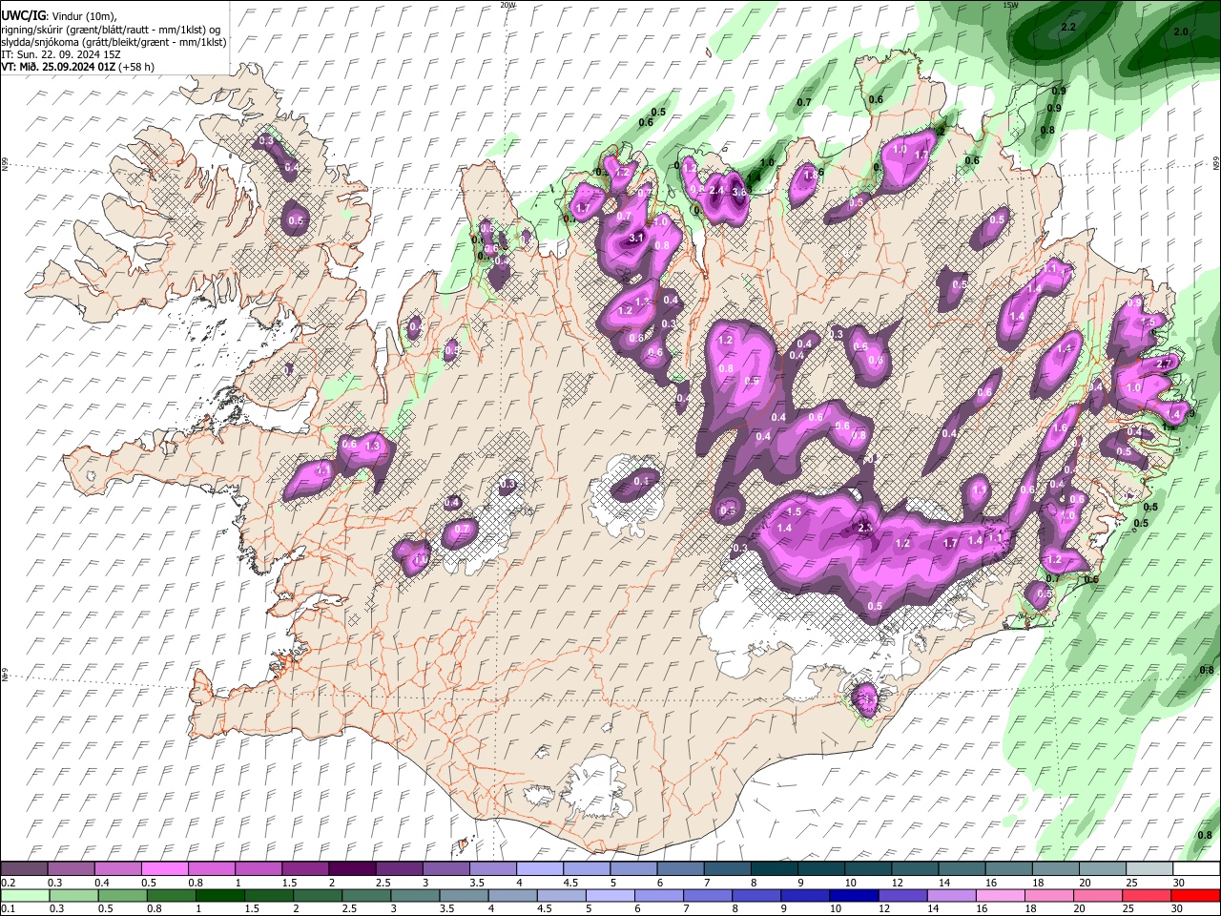Pick the darkest purple snow swatch between 2 and 2.5
1221x916 pixels.
(x=351, y=869)
